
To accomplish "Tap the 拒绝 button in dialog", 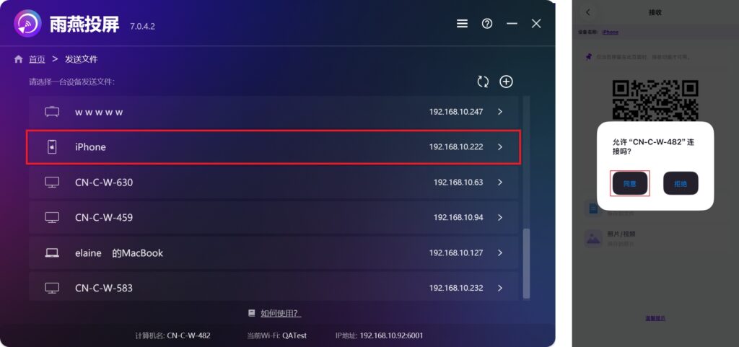I will 681,184.
